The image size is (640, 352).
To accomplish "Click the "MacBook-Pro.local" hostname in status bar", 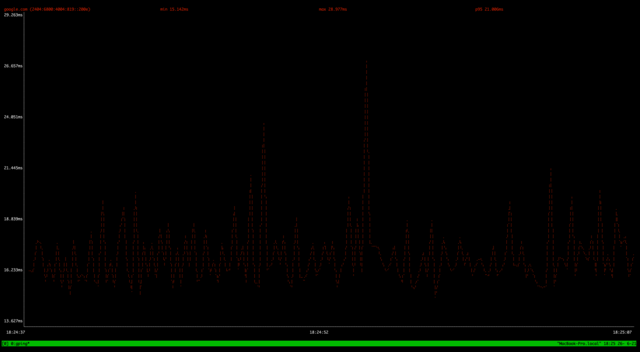I will 579,344.
